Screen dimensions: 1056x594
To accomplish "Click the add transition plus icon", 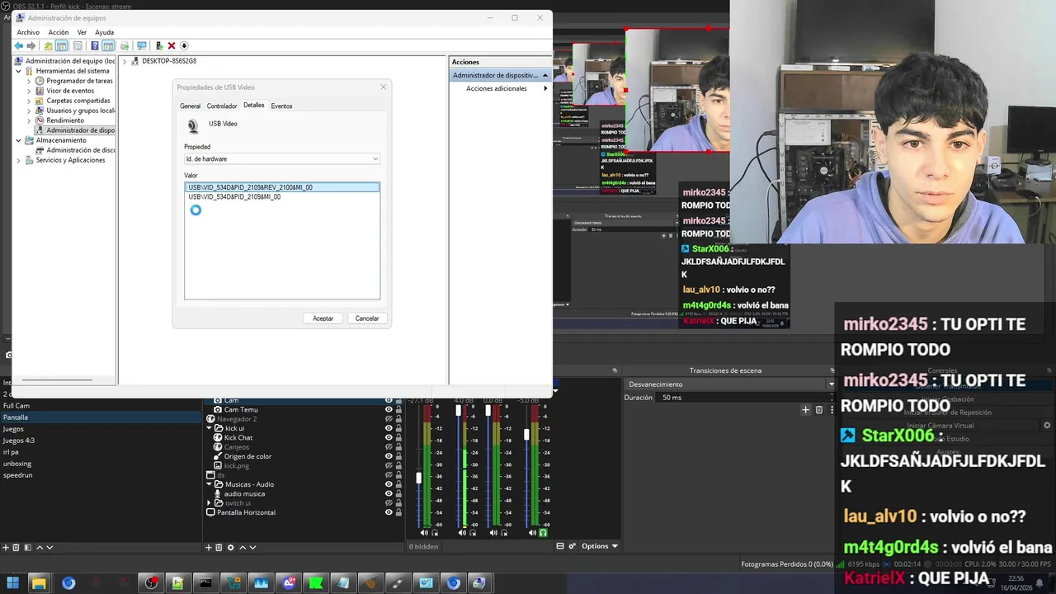I will coord(806,409).
